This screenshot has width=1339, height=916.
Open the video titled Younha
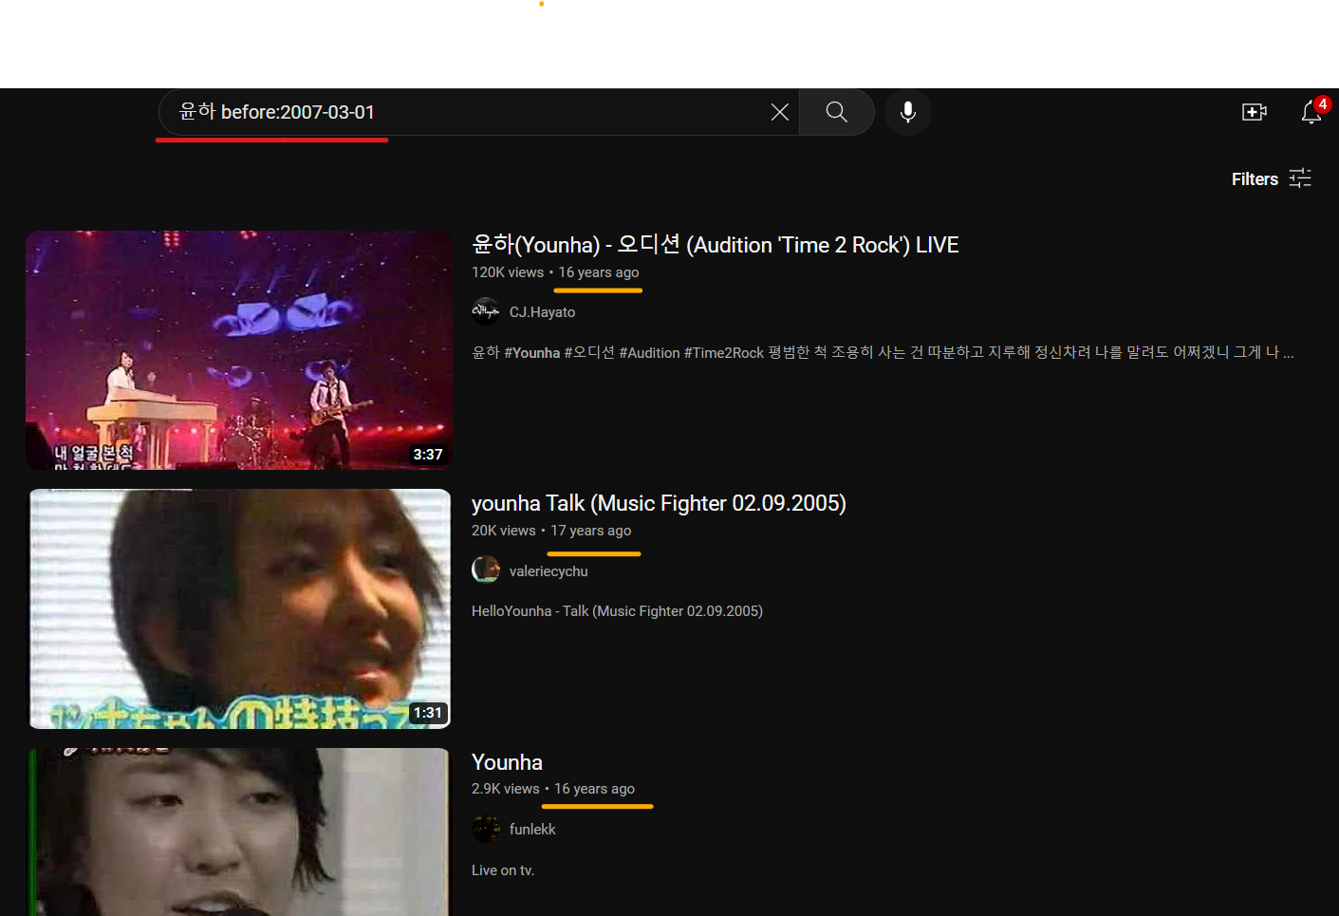click(507, 762)
